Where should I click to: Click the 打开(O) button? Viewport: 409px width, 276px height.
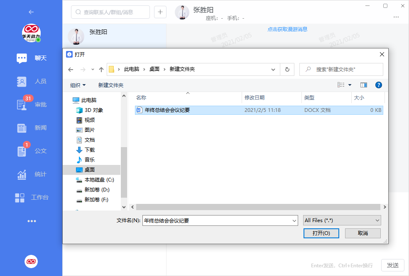click(321, 233)
